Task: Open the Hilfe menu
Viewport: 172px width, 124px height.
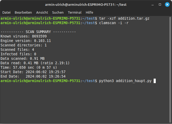Action: click(x=89, y=13)
